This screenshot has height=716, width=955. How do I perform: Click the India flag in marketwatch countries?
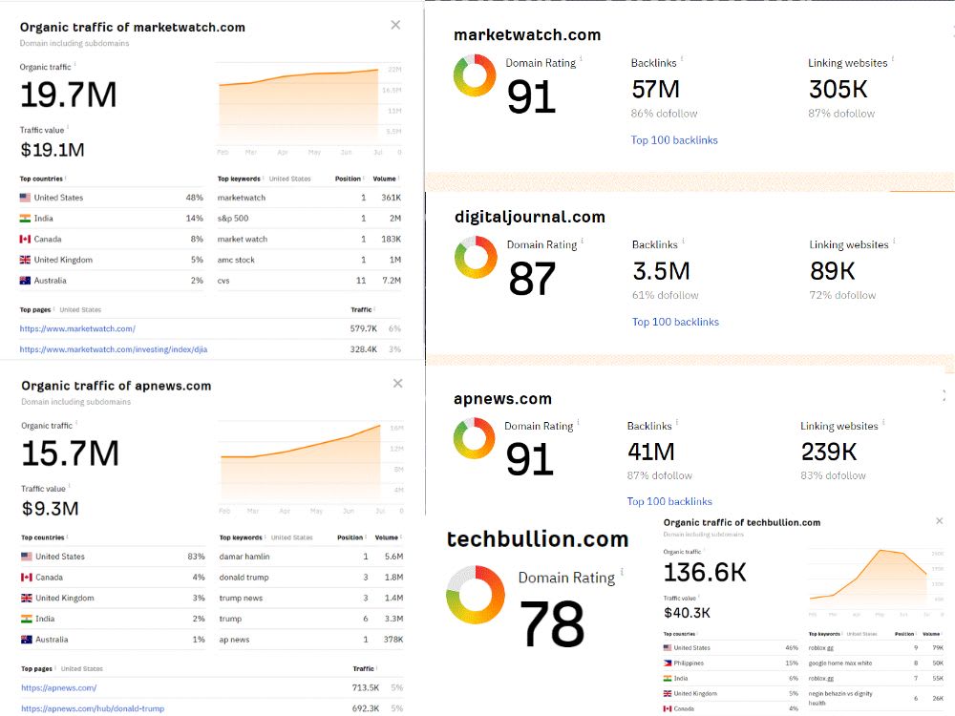click(25, 219)
